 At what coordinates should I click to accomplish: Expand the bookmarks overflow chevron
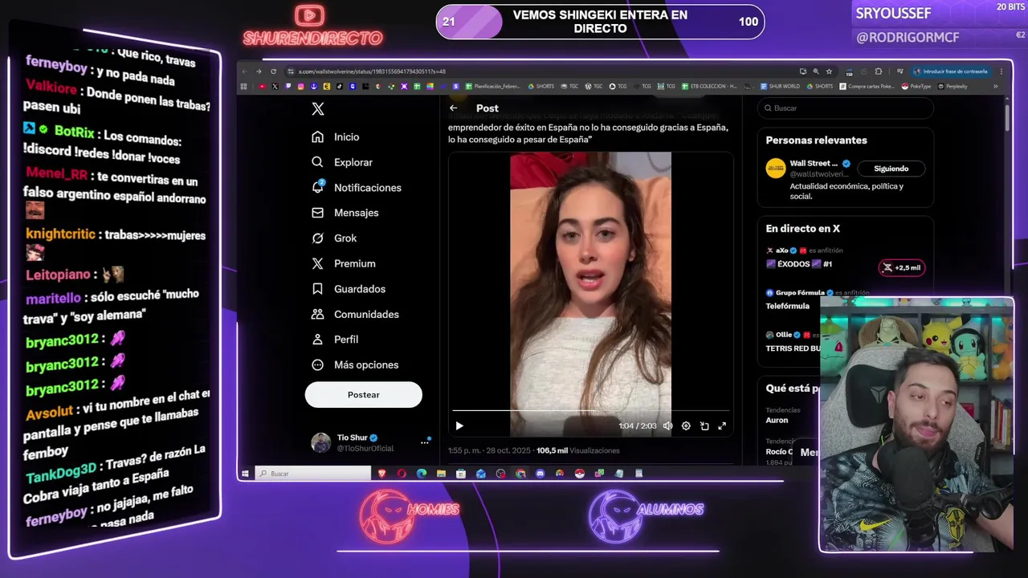click(x=996, y=86)
